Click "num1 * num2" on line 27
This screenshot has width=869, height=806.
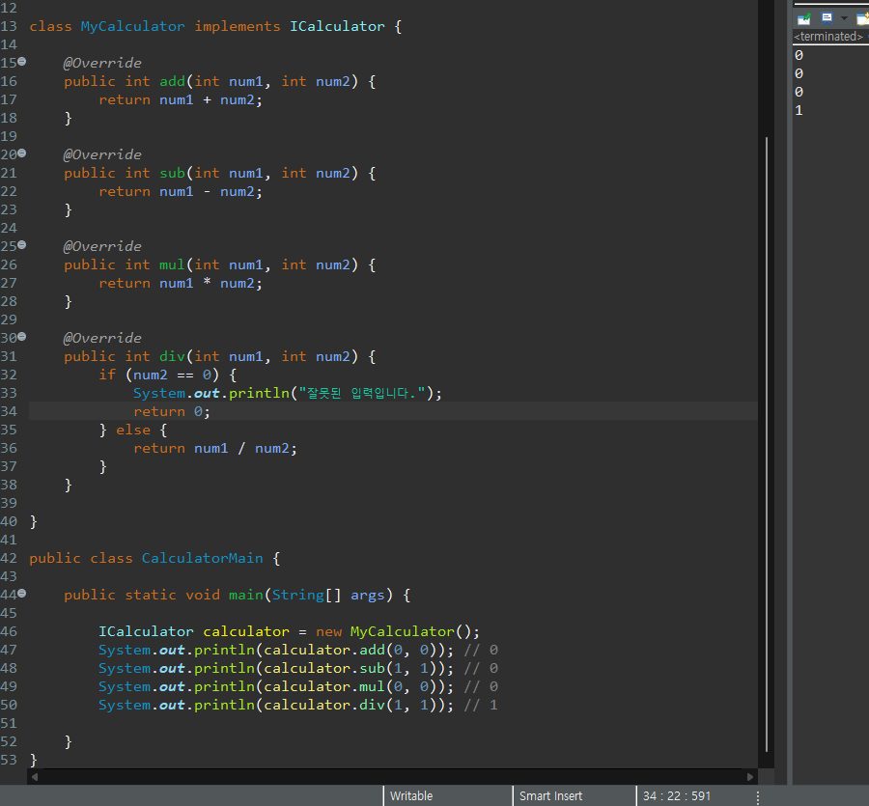point(207,283)
